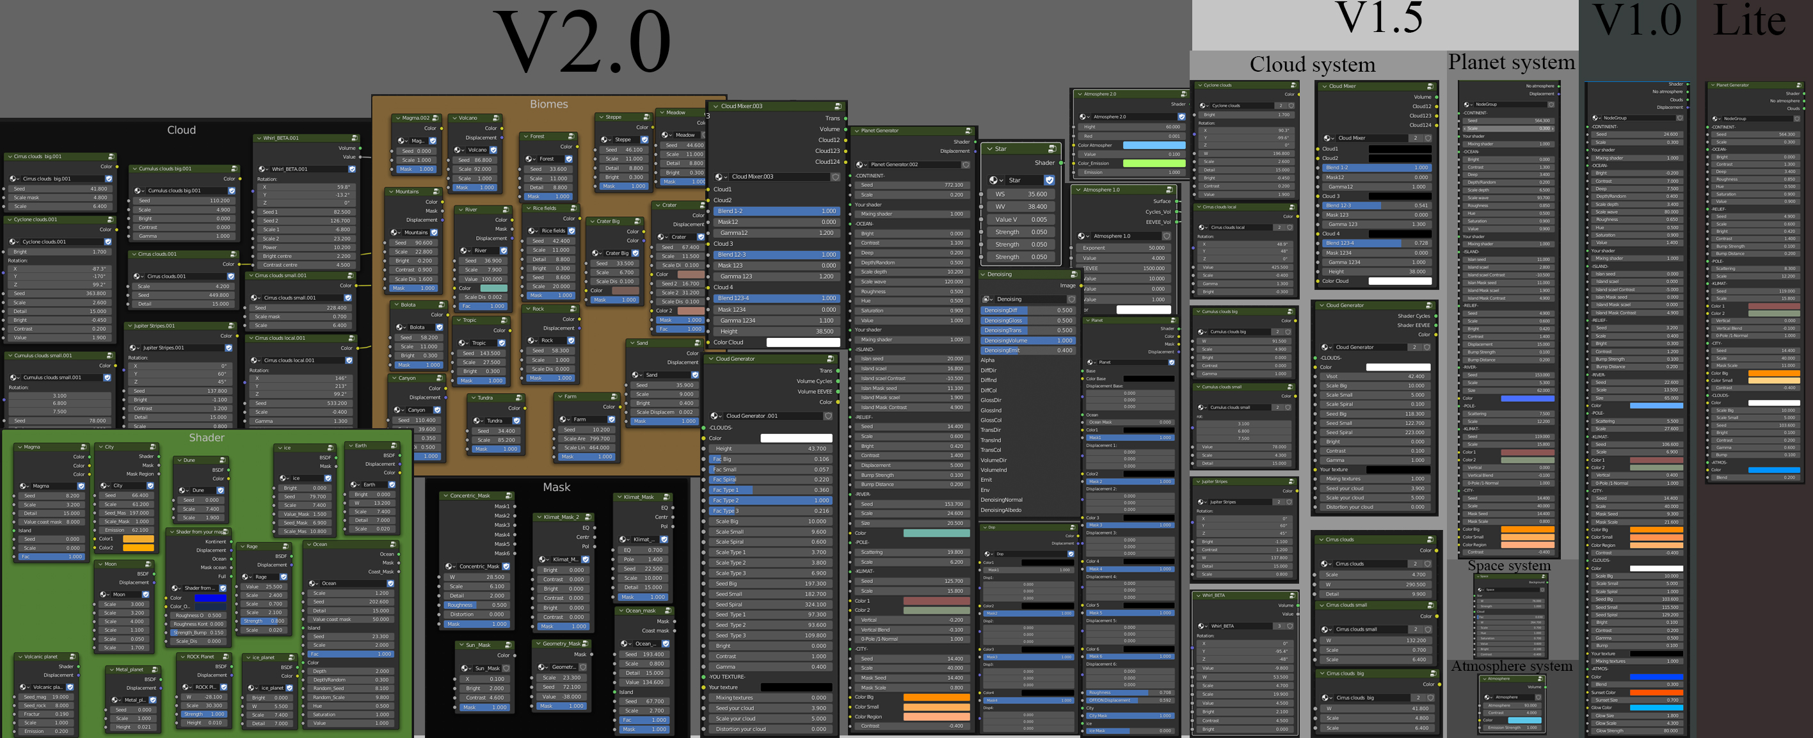
Task: Open the Denoising node tree browse dropdown
Action: pyautogui.click(x=988, y=300)
